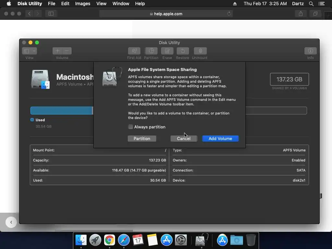Click help.apple.com address field
332x249 pixels.
[x=166, y=14]
